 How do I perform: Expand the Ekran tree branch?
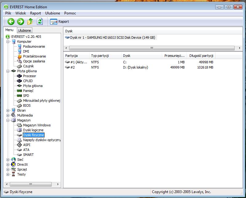click(8, 110)
